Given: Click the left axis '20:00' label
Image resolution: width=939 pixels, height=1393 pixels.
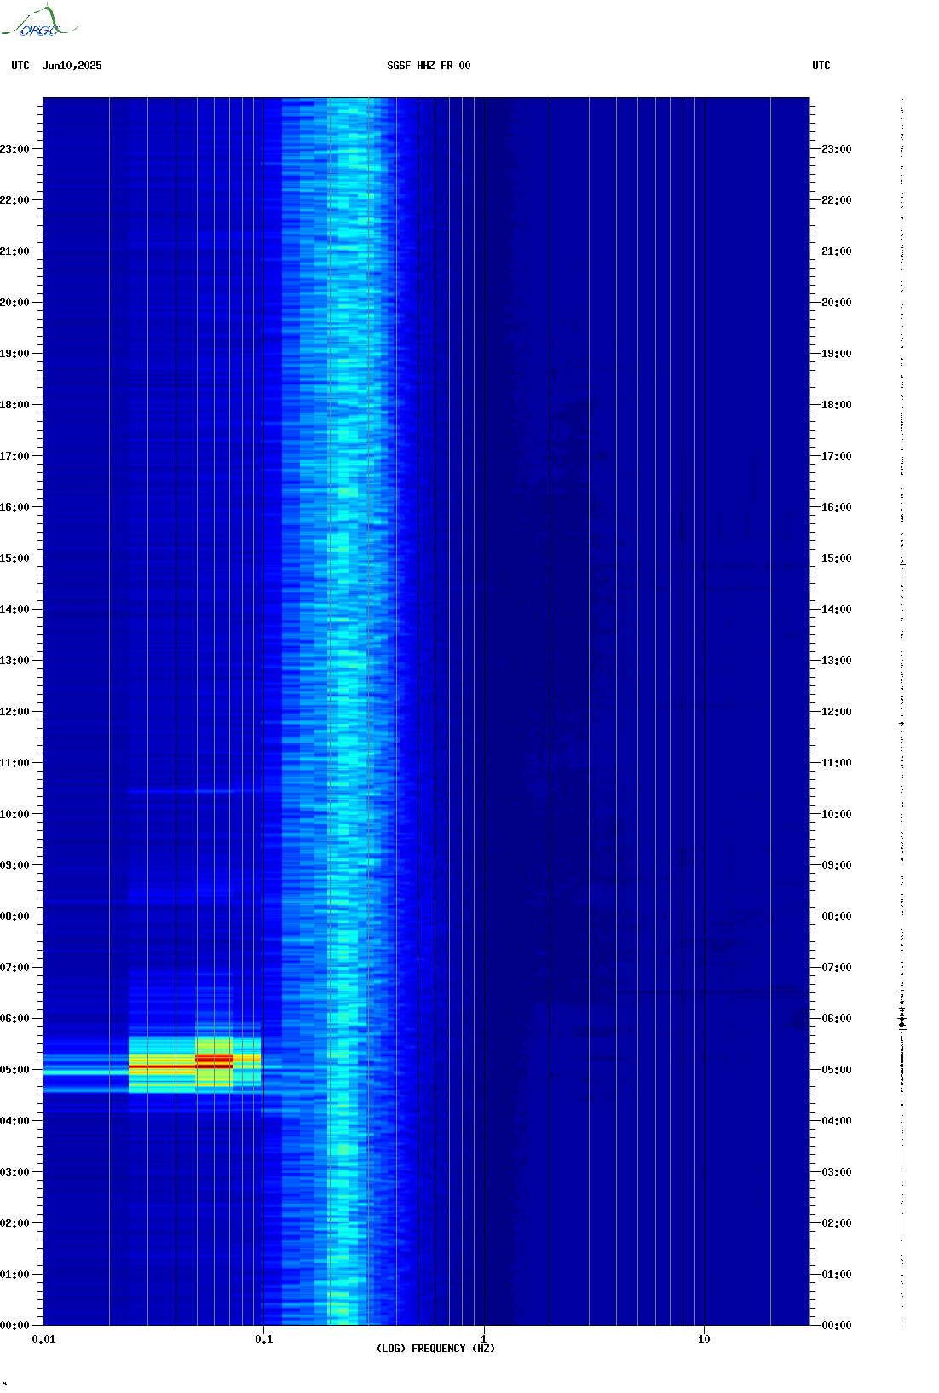Looking at the screenshot, I should (x=14, y=303).
